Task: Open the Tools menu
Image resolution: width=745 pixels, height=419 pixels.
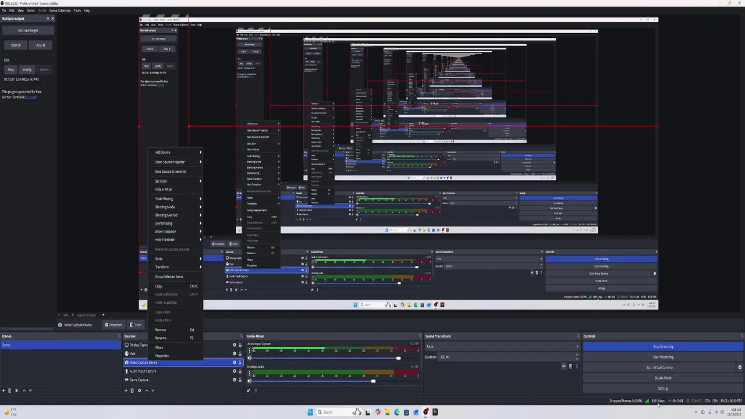Action: [77, 10]
